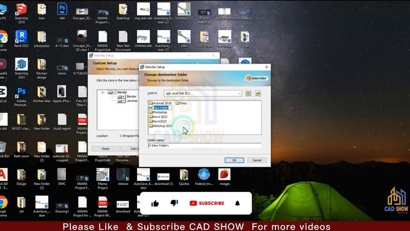410x231 pixels.
Task: Click Reset in Custom Setup window
Action: [105, 148]
